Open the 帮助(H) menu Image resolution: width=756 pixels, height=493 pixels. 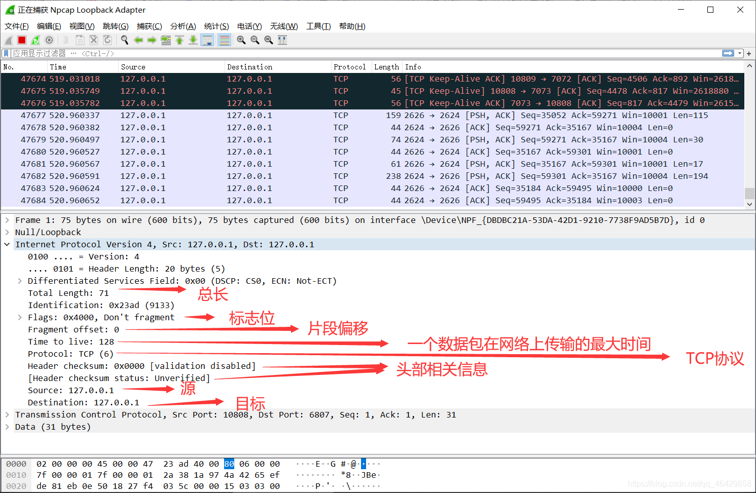click(x=352, y=26)
